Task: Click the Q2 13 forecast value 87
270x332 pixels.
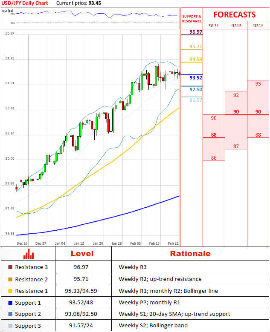Action: [236, 146]
